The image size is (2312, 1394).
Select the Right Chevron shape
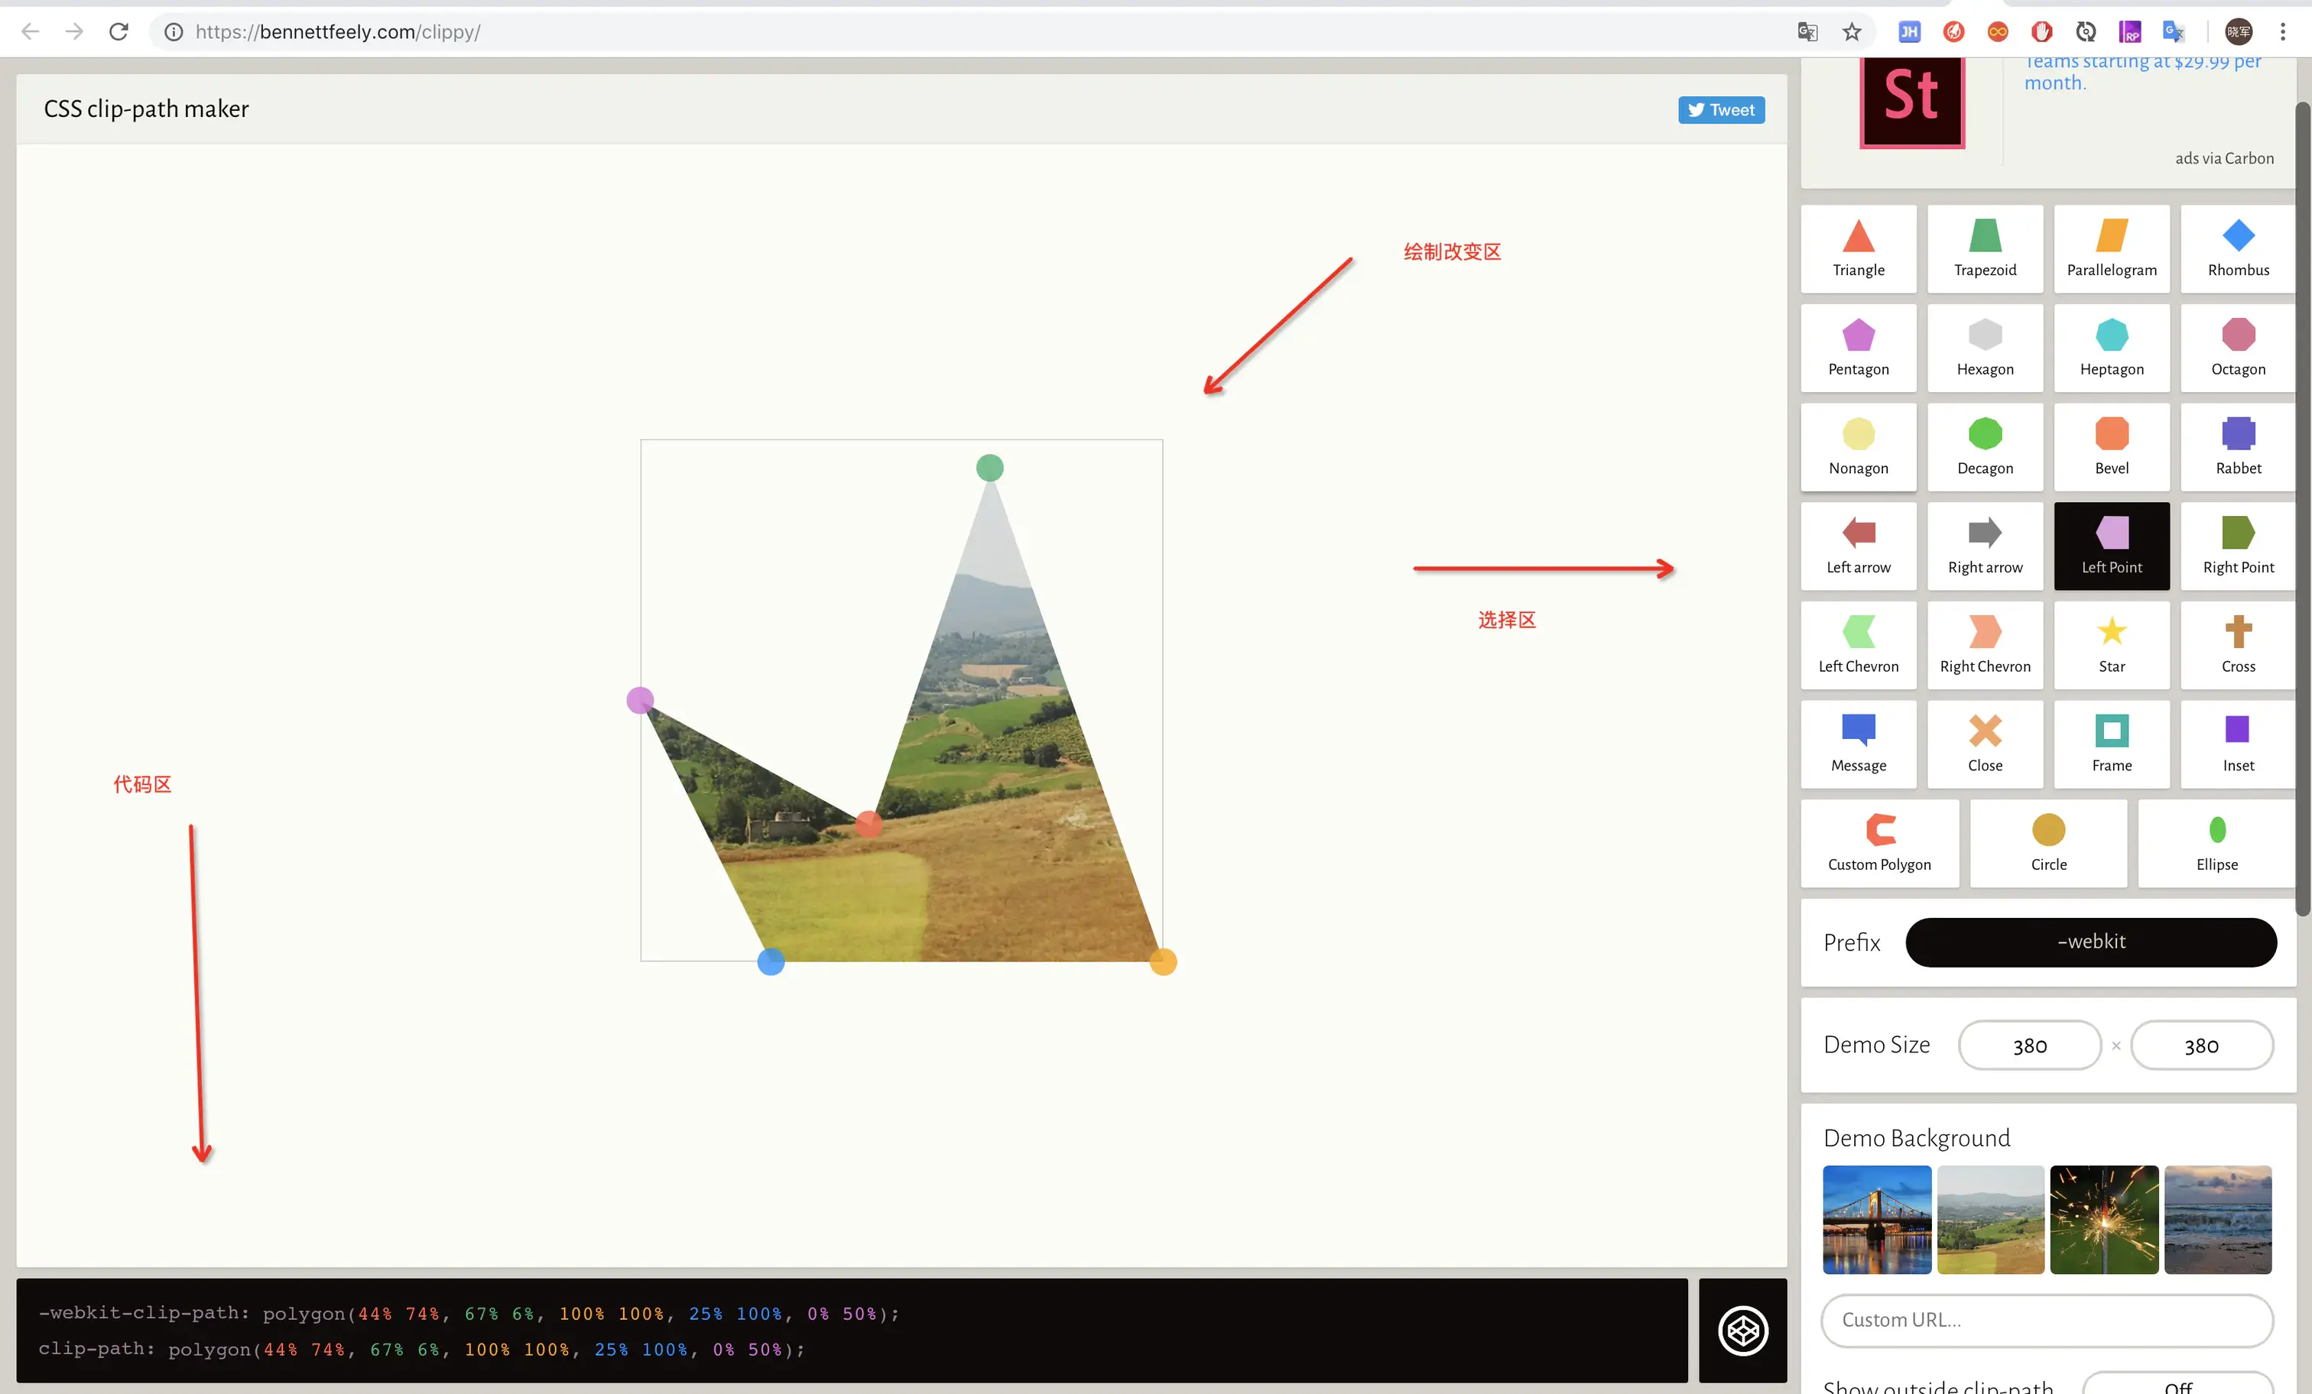click(x=1985, y=644)
